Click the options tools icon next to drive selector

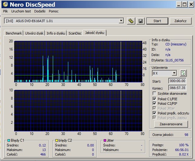click(x=131, y=21)
